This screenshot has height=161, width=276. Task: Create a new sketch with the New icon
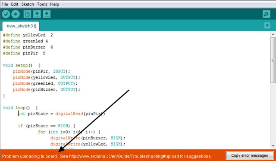tap(27, 14)
